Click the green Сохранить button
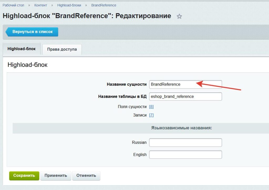 pos(24,176)
